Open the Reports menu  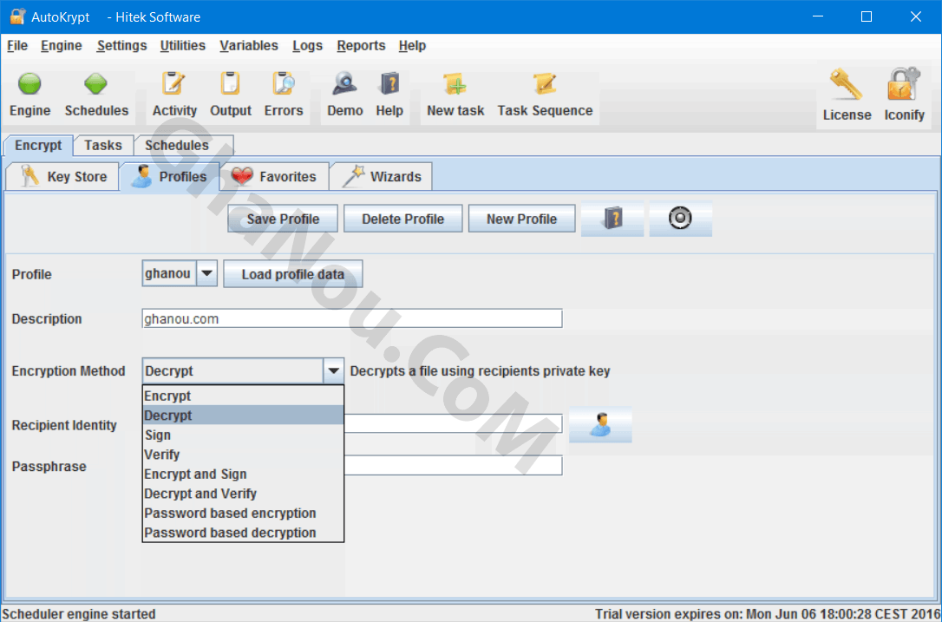click(361, 46)
